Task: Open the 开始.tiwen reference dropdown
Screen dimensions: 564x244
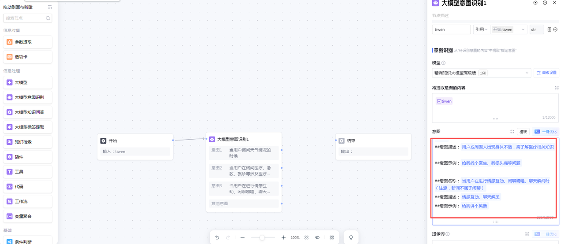Action: [x=509, y=30]
